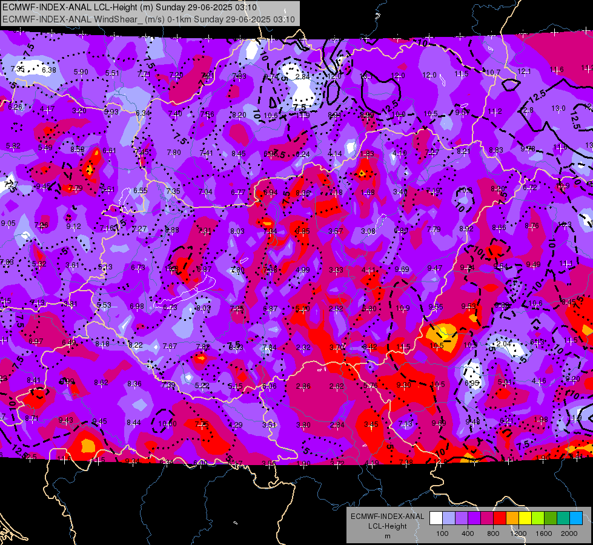This screenshot has height=545, width=593.
Task: Click the grid value '3.40'
Action: tap(400, 192)
